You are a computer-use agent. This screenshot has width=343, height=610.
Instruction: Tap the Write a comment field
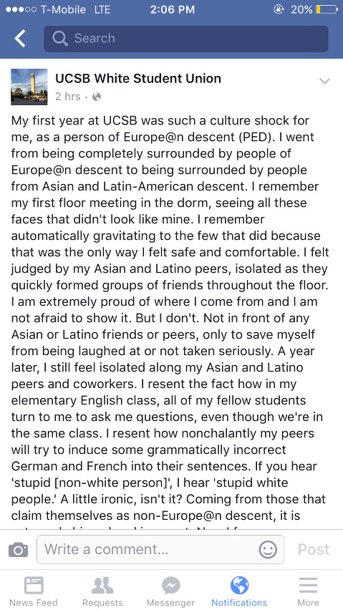pos(160,549)
